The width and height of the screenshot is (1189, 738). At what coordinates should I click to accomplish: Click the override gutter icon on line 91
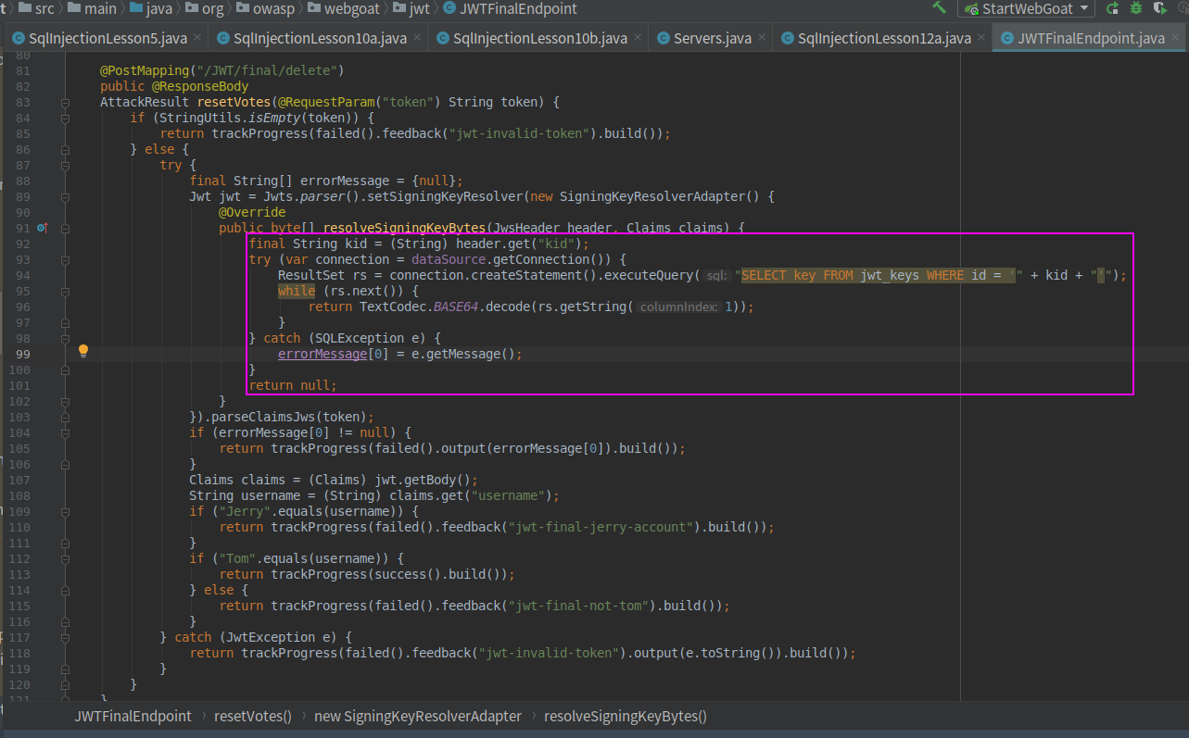(x=42, y=228)
